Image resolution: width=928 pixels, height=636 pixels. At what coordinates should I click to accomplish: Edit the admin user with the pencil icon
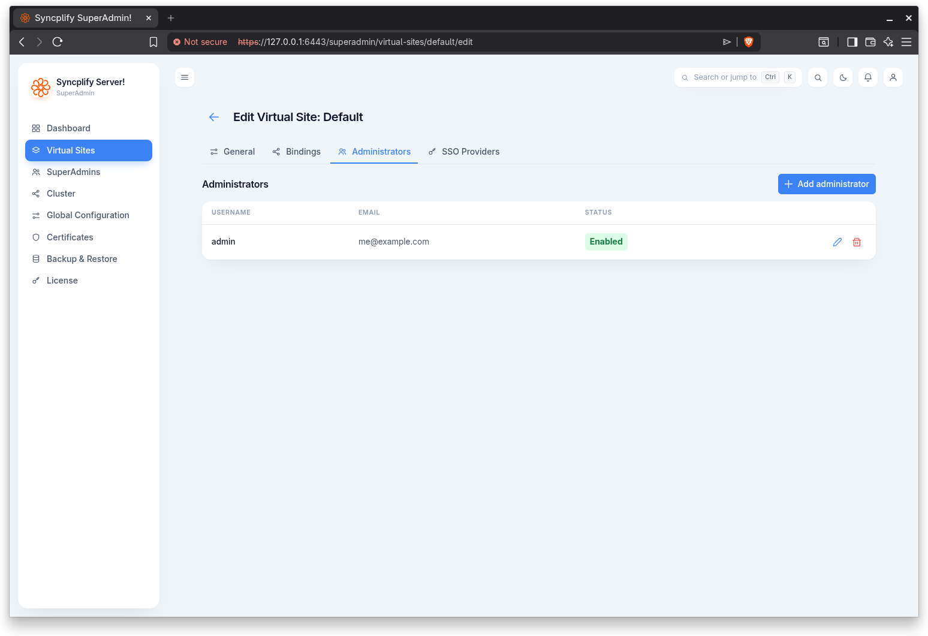point(837,242)
